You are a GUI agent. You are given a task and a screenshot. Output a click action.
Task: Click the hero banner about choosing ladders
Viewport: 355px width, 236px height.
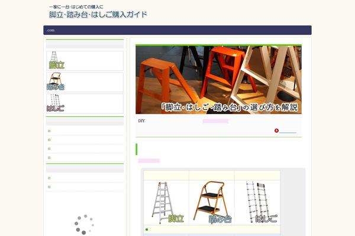point(218,80)
